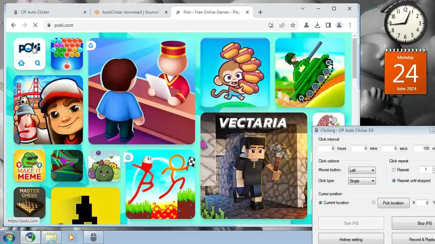
Task: Open a new browser tab
Action: [x=260, y=12]
